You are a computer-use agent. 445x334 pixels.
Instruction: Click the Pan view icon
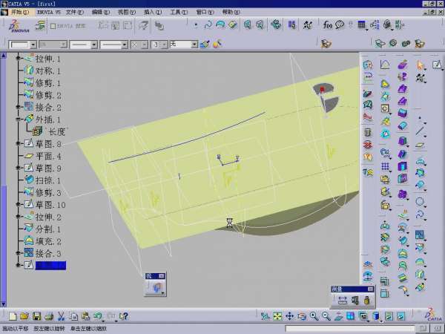point(289,317)
